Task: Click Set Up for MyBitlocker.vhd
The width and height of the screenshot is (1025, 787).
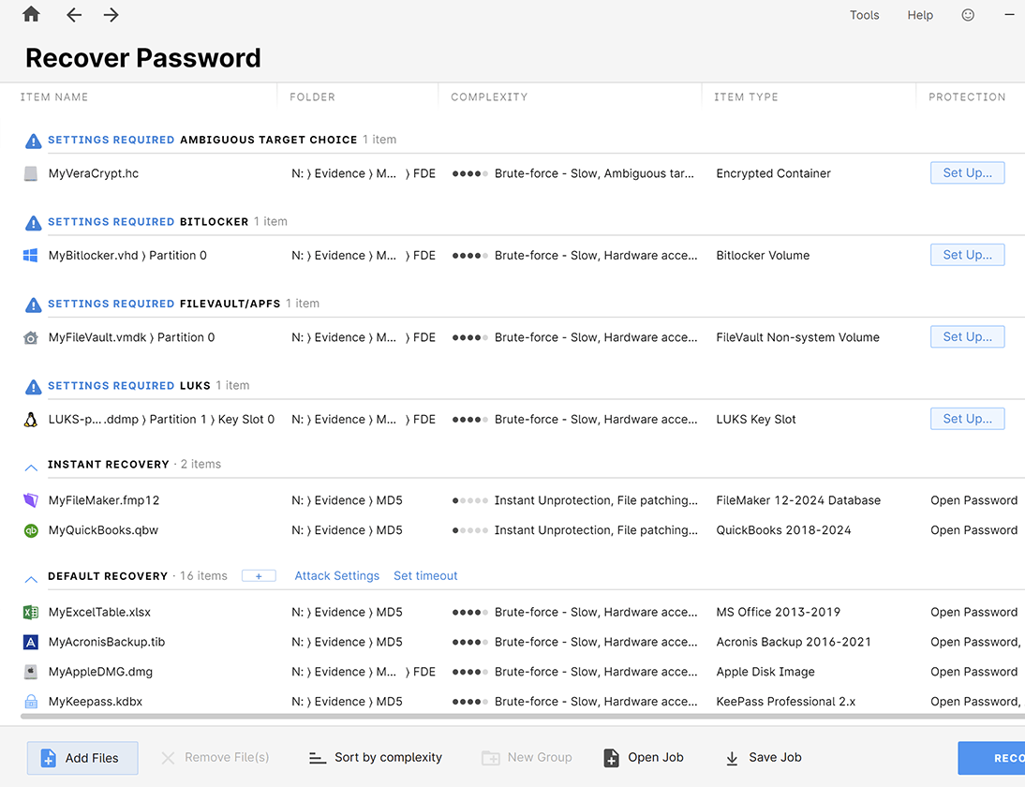Action: (x=968, y=255)
